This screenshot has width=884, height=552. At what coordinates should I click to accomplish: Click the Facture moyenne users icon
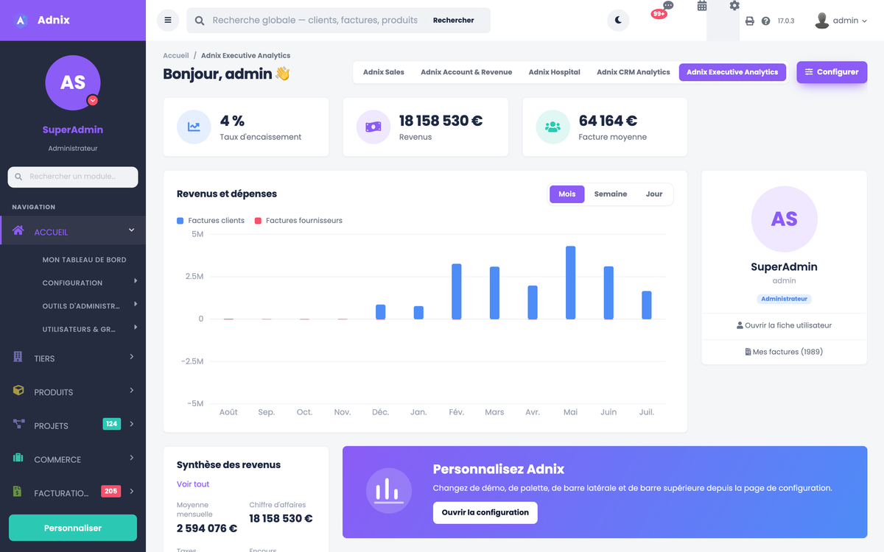[x=552, y=127]
